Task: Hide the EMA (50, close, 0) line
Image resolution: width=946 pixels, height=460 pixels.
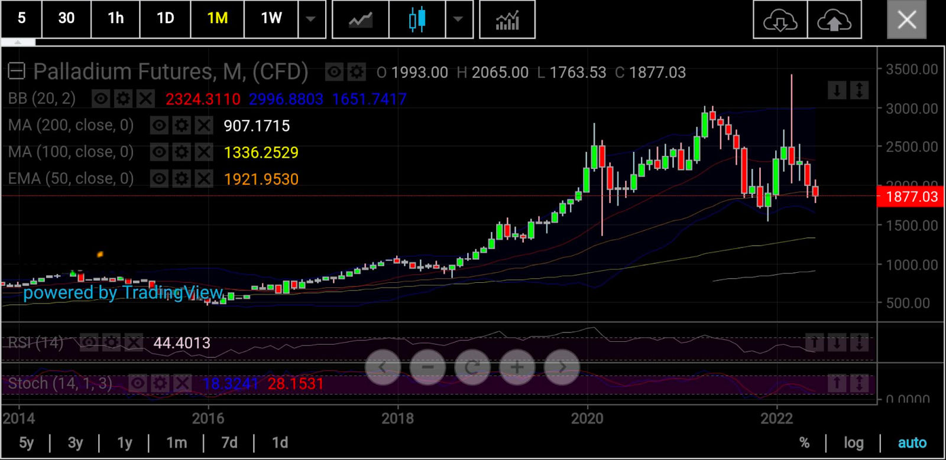Action: click(x=159, y=178)
